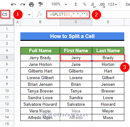130x127 pixels.
Task: Increase decimal places icon
Action: click(102, 5)
